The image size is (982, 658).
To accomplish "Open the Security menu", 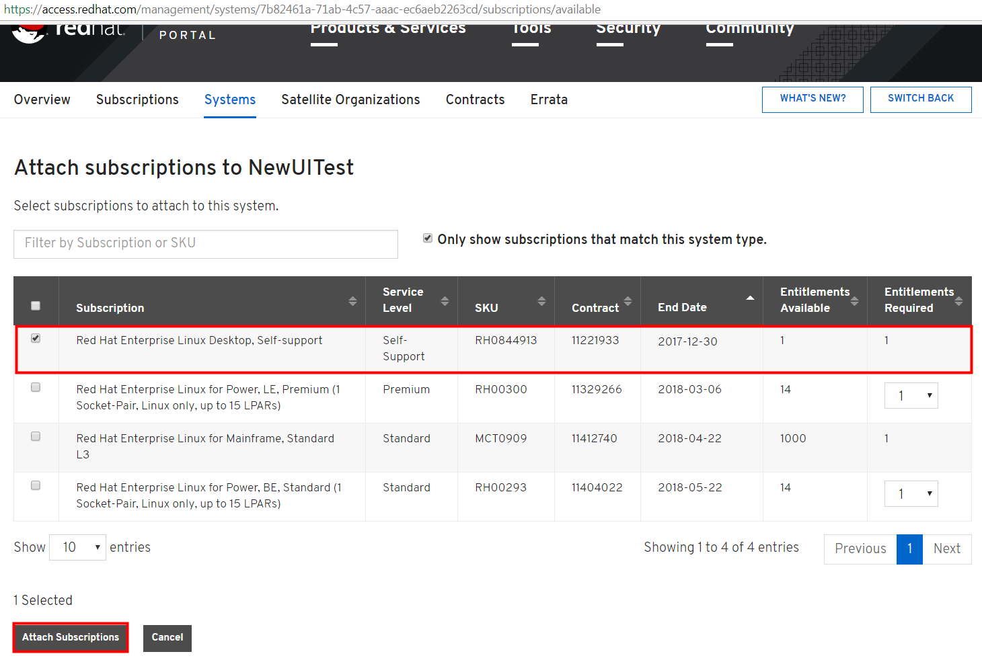I will (628, 30).
